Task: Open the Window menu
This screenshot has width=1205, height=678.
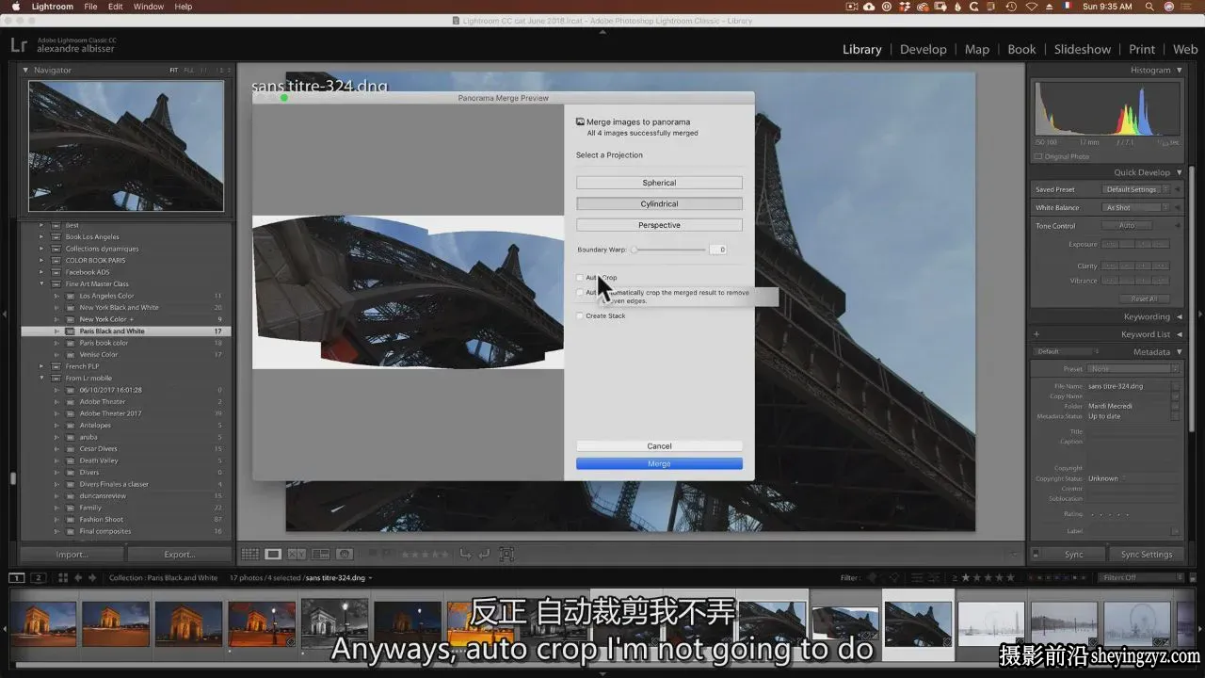Action: (x=149, y=7)
